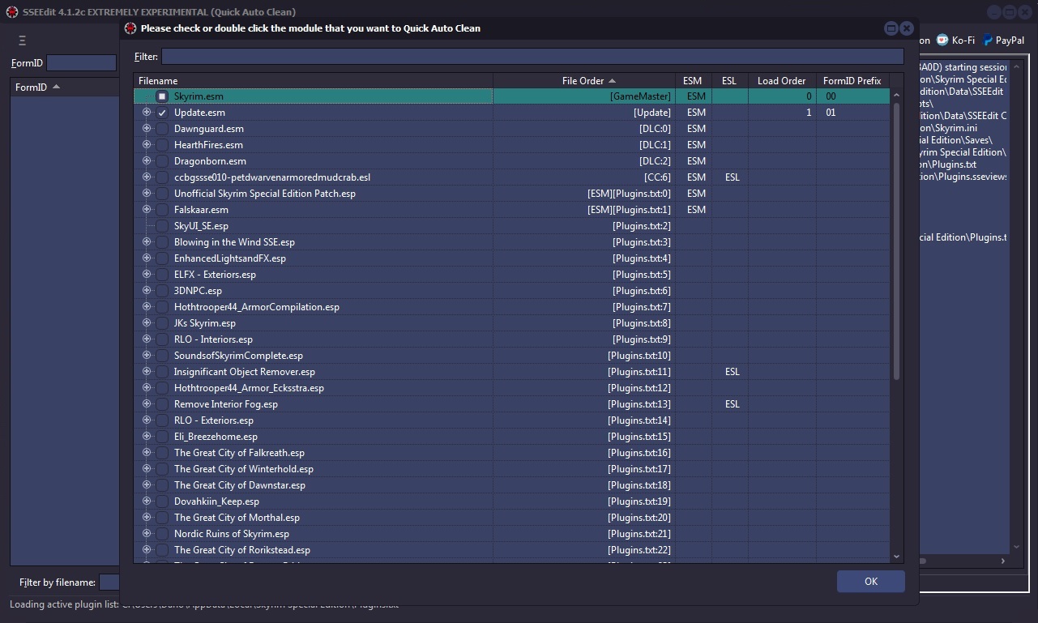This screenshot has height=623, width=1038.
Task: Click in the Filter text field of the dialog
Action: coord(532,57)
